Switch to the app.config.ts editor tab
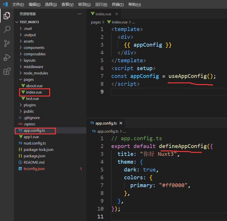Screen dimensions: 227x221 (x=106, y=123)
